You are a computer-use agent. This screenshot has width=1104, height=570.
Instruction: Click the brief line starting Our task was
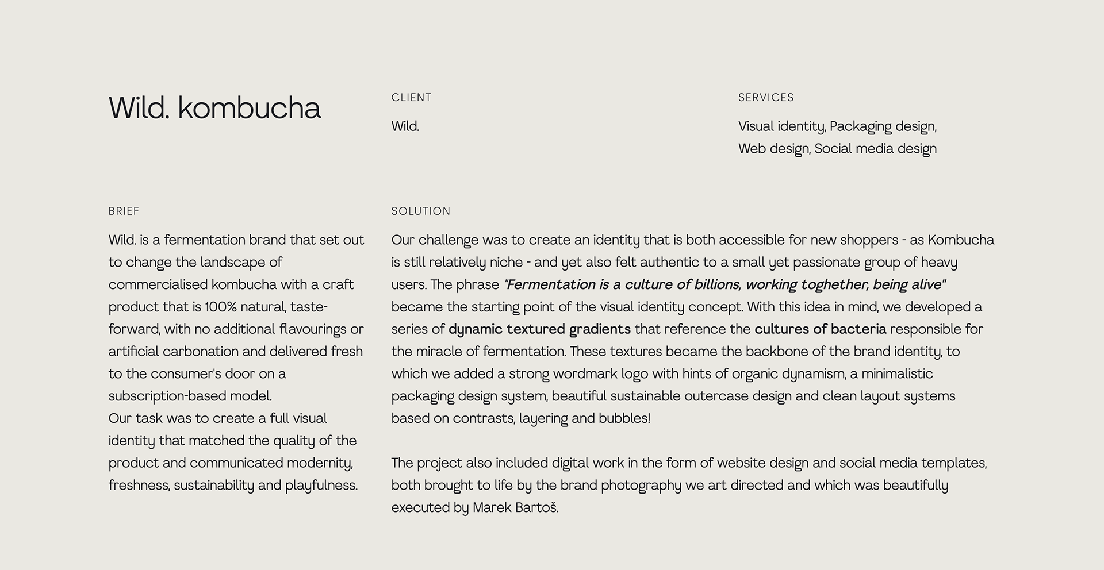[x=217, y=418]
